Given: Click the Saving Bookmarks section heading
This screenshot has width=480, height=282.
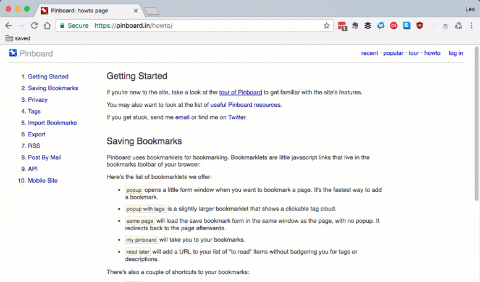Looking at the screenshot, I should tap(144, 141).
